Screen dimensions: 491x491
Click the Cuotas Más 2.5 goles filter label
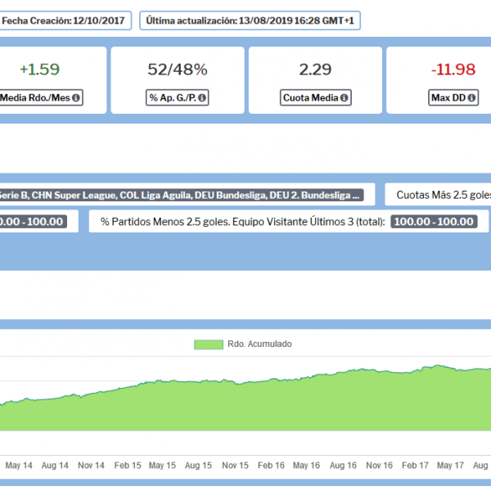tap(444, 195)
